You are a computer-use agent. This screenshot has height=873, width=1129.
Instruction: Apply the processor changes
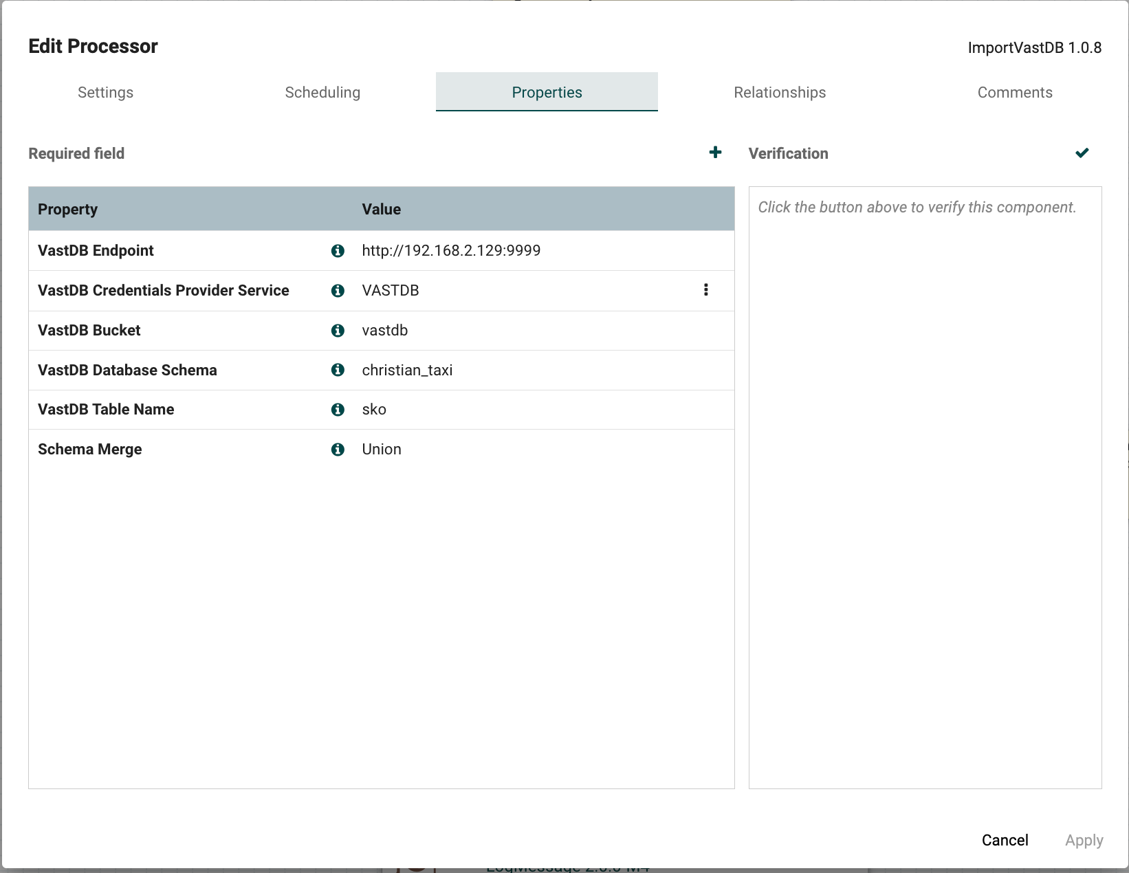click(x=1084, y=840)
